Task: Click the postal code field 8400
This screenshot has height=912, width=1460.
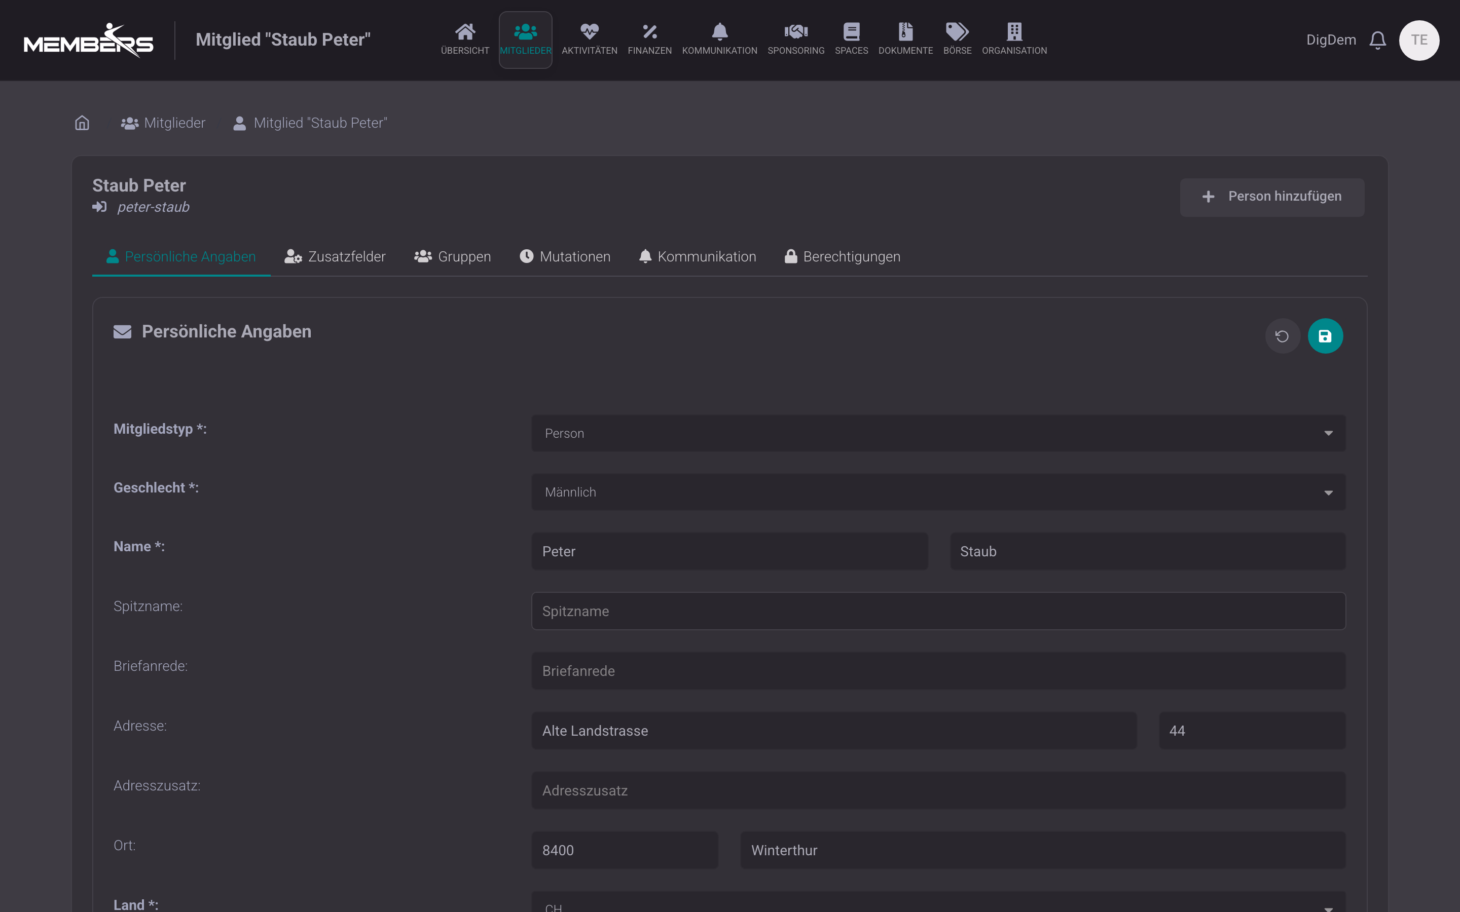Action: coord(625,850)
